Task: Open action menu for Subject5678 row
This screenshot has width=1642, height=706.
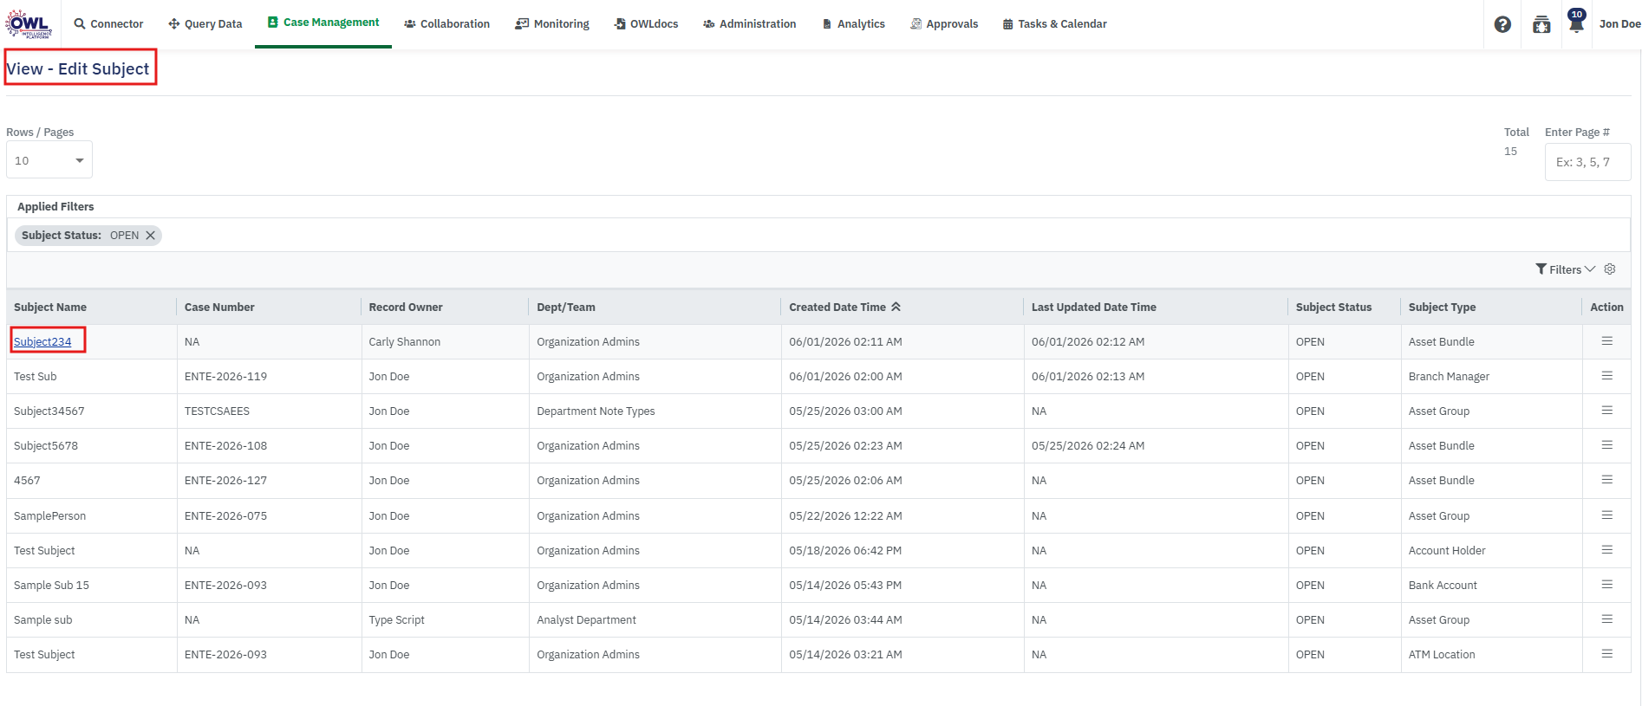Action: (1606, 445)
